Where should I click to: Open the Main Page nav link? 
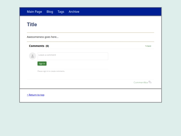tap(35, 12)
